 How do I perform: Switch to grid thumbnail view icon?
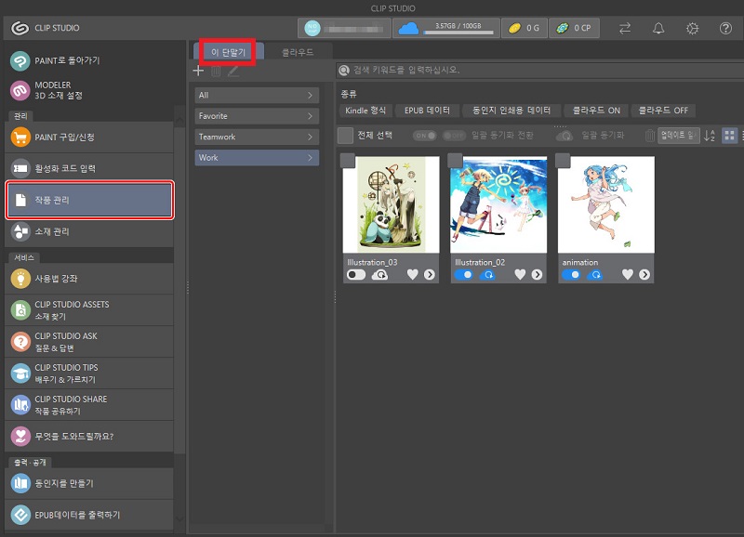pos(728,136)
